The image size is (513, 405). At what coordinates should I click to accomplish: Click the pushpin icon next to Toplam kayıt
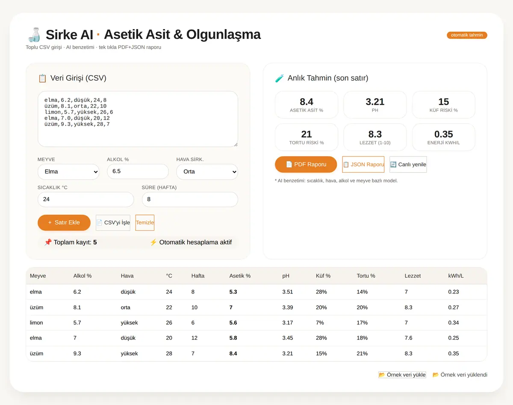[48, 242]
